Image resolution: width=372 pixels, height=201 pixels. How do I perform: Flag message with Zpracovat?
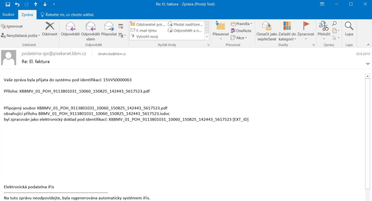(306, 31)
